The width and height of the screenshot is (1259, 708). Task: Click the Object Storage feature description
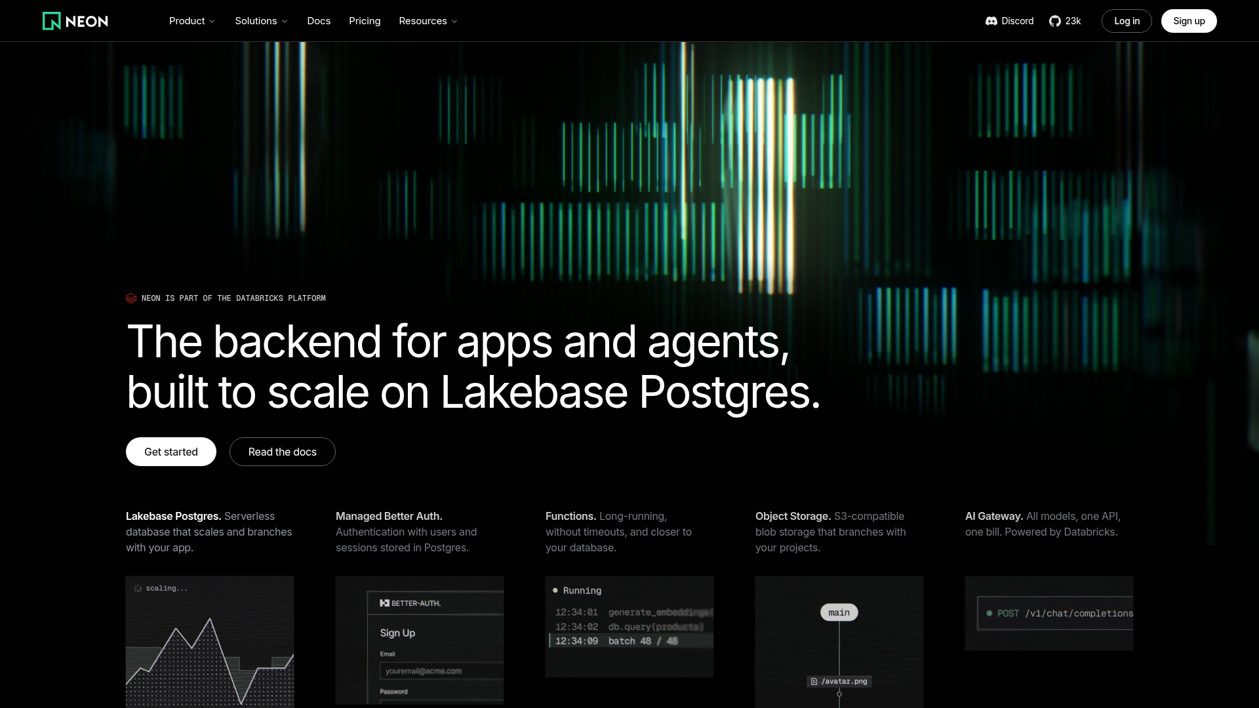pos(831,532)
